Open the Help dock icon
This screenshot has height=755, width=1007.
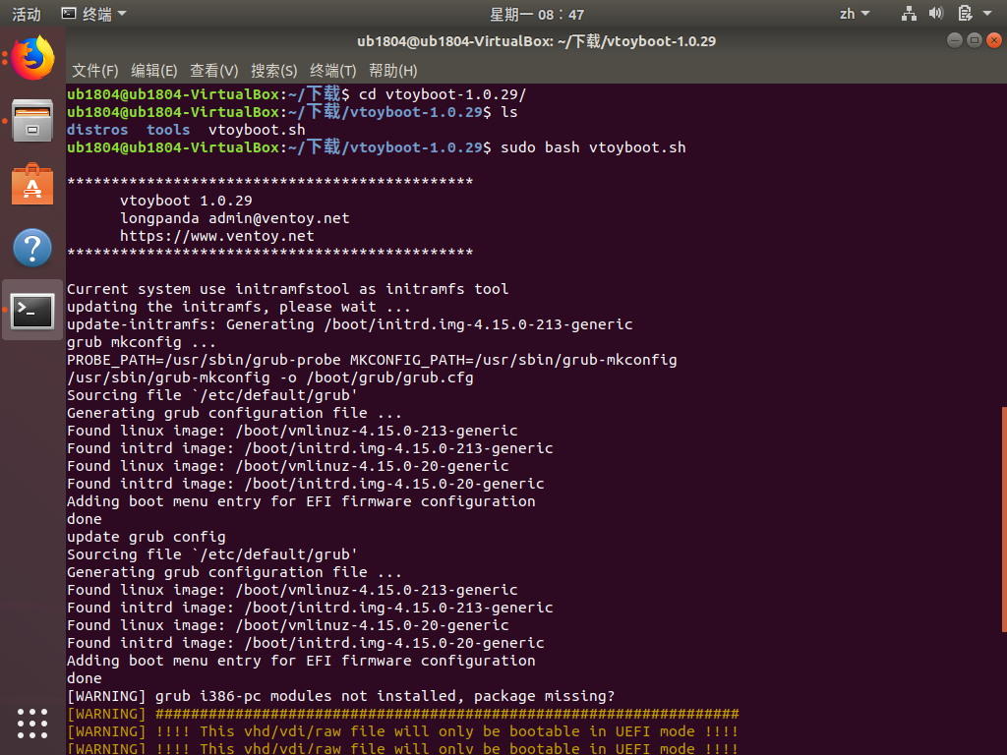pos(32,247)
